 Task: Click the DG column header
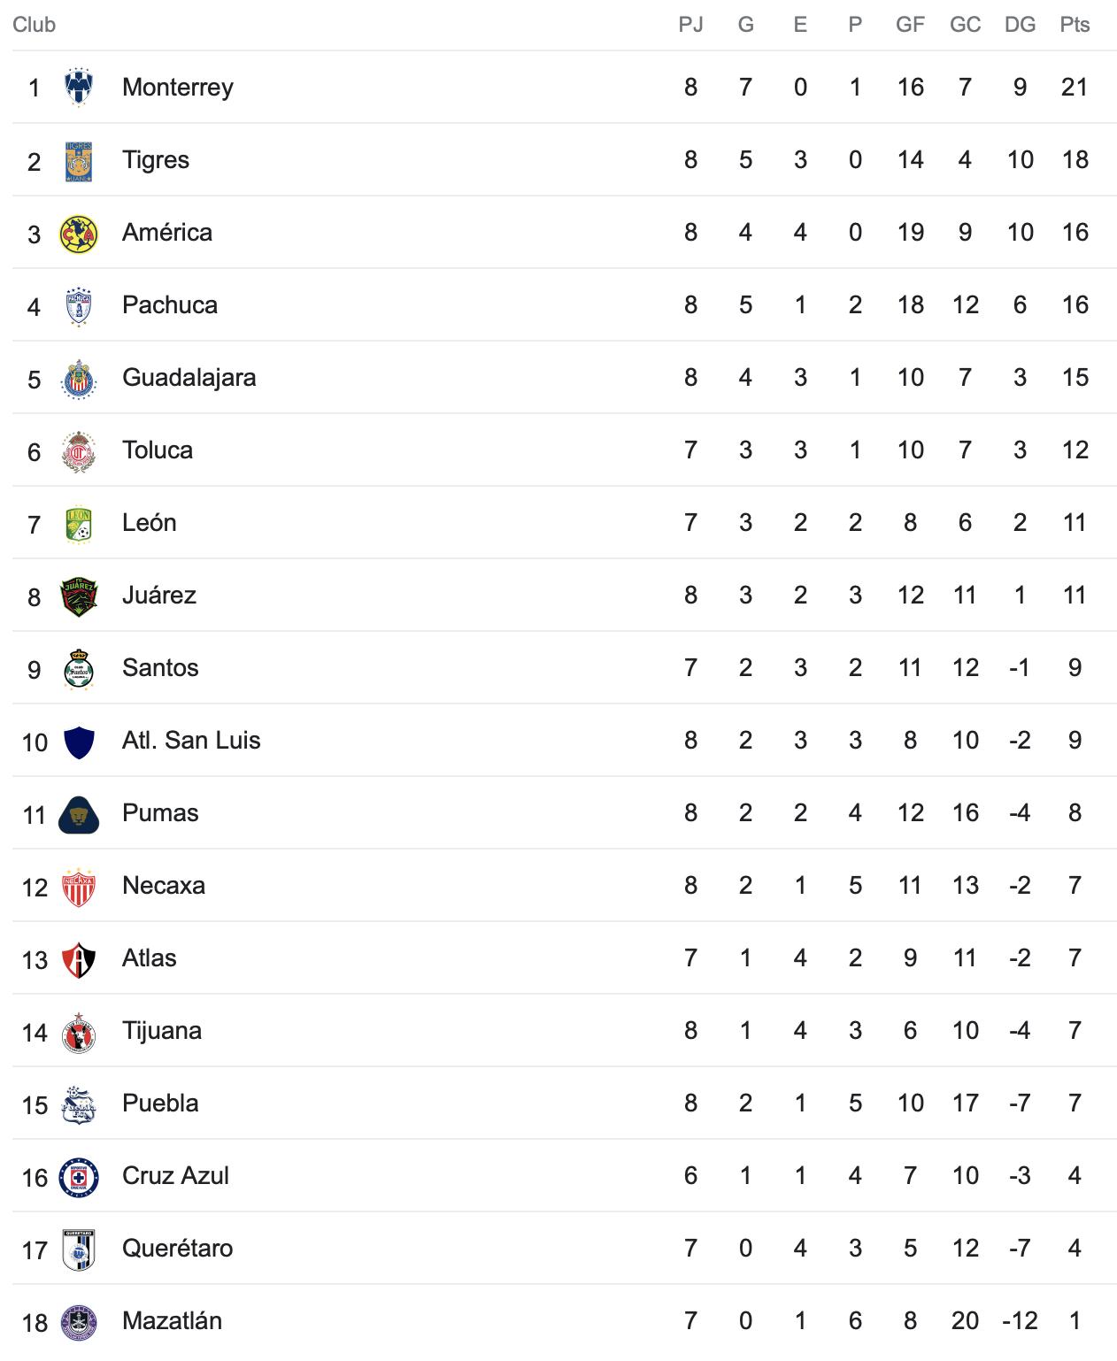coord(1020,25)
